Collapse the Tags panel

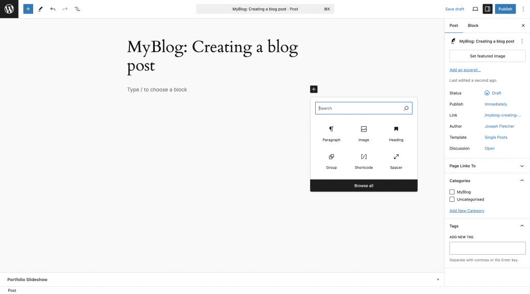click(522, 226)
